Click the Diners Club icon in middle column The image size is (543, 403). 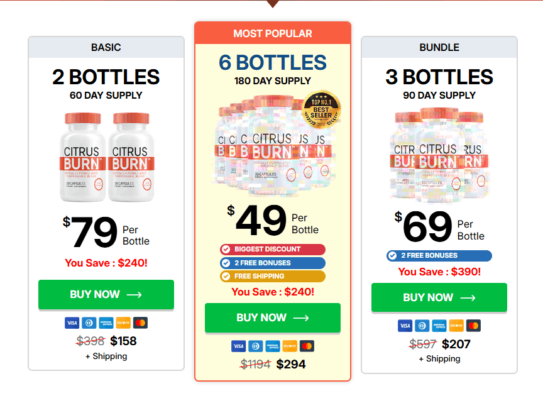[255, 346]
